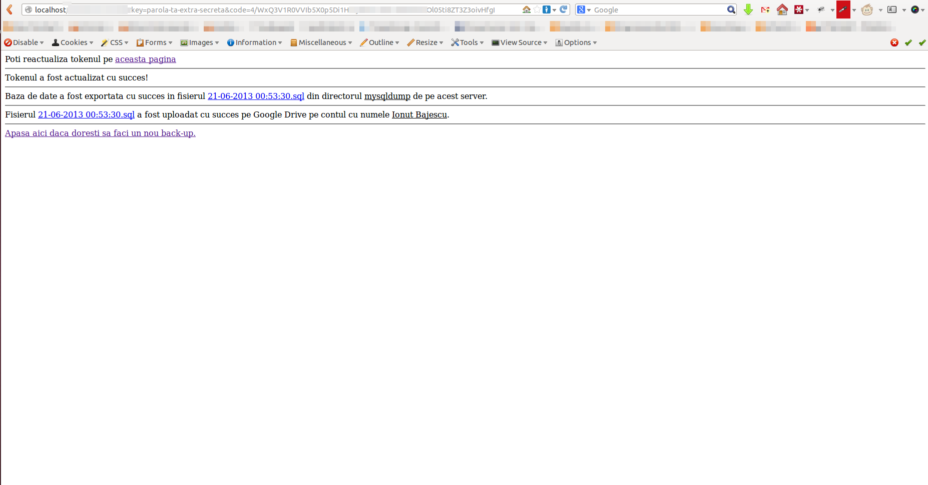This screenshot has height=485, width=928.
Task: Open dropdown arrow next to LastPass icon
Action: point(807,10)
